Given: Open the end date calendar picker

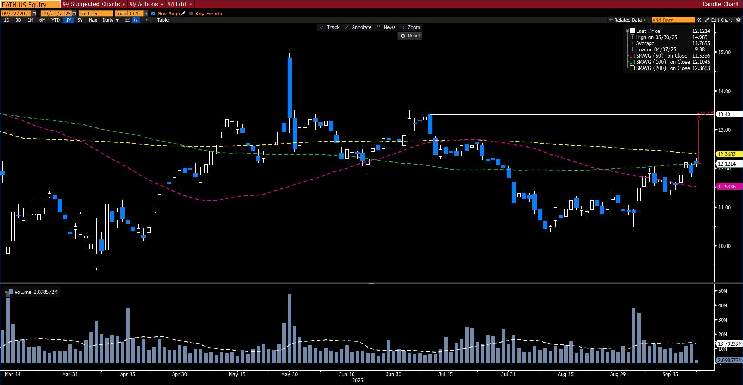Looking at the screenshot, I should pos(74,14).
